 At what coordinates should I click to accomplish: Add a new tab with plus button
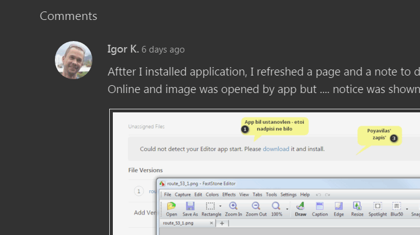pyautogui.click(x=222, y=223)
